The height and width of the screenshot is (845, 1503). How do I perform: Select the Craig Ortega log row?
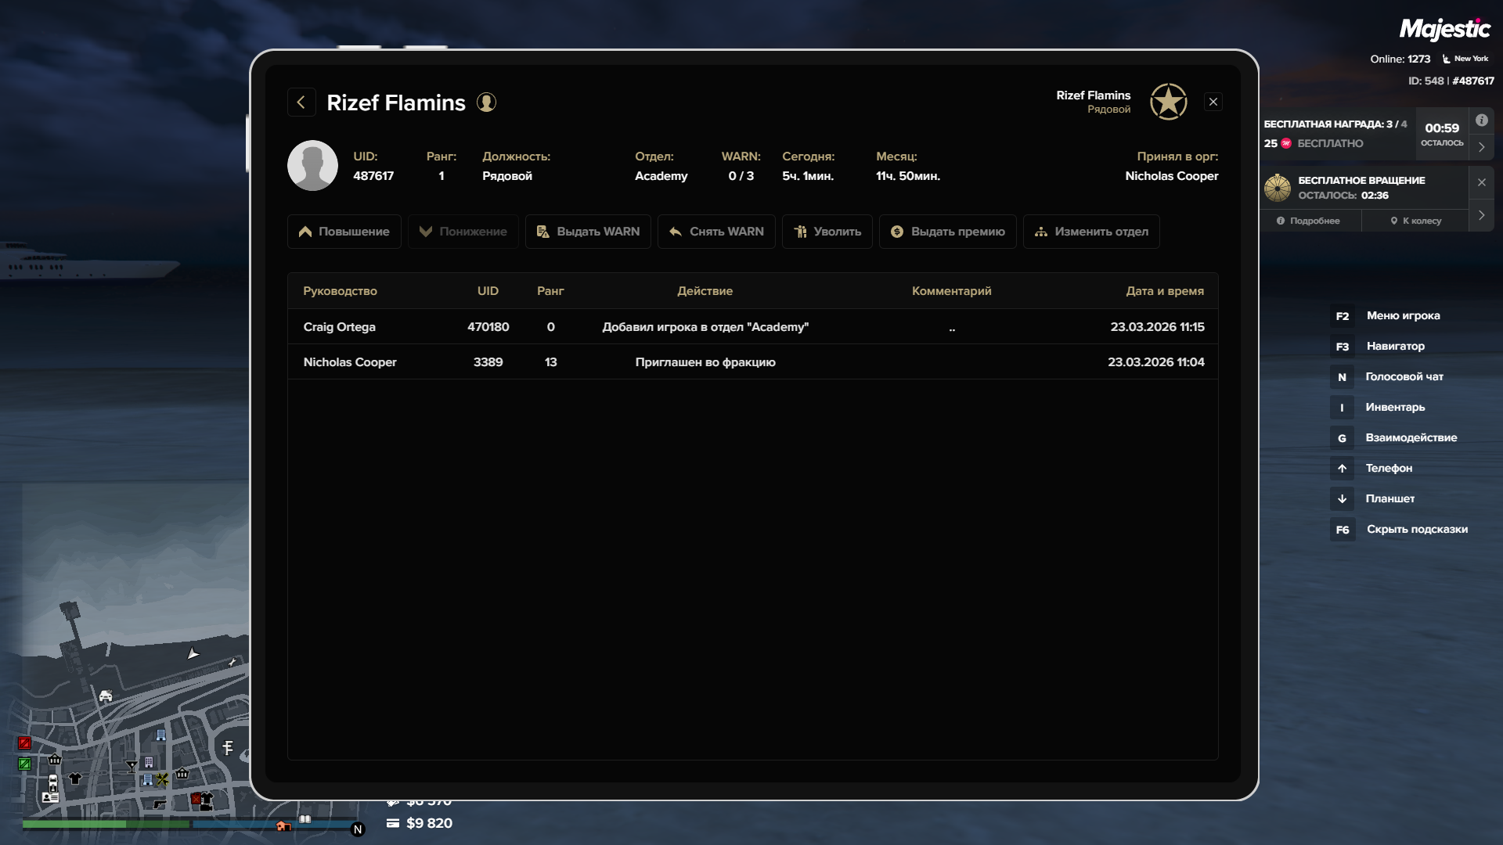tap(751, 327)
